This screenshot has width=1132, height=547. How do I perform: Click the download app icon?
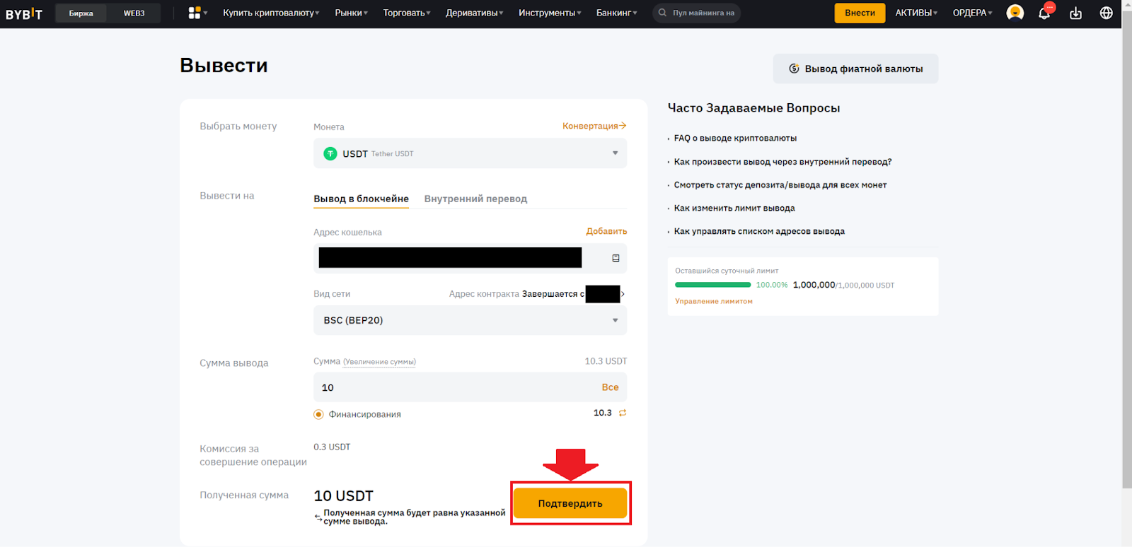pyautogui.click(x=1075, y=13)
